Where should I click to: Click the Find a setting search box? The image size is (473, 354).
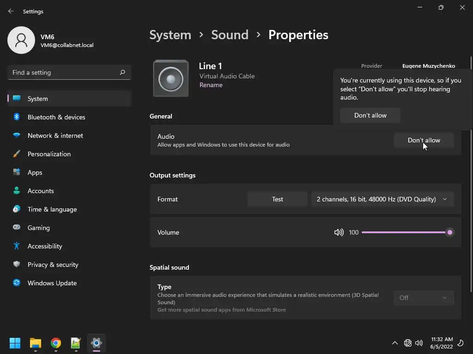click(65, 72)
